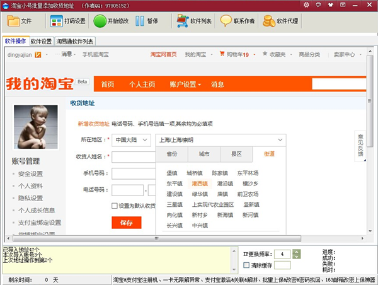Click the log panel scroll down arrow

point(234,270)
